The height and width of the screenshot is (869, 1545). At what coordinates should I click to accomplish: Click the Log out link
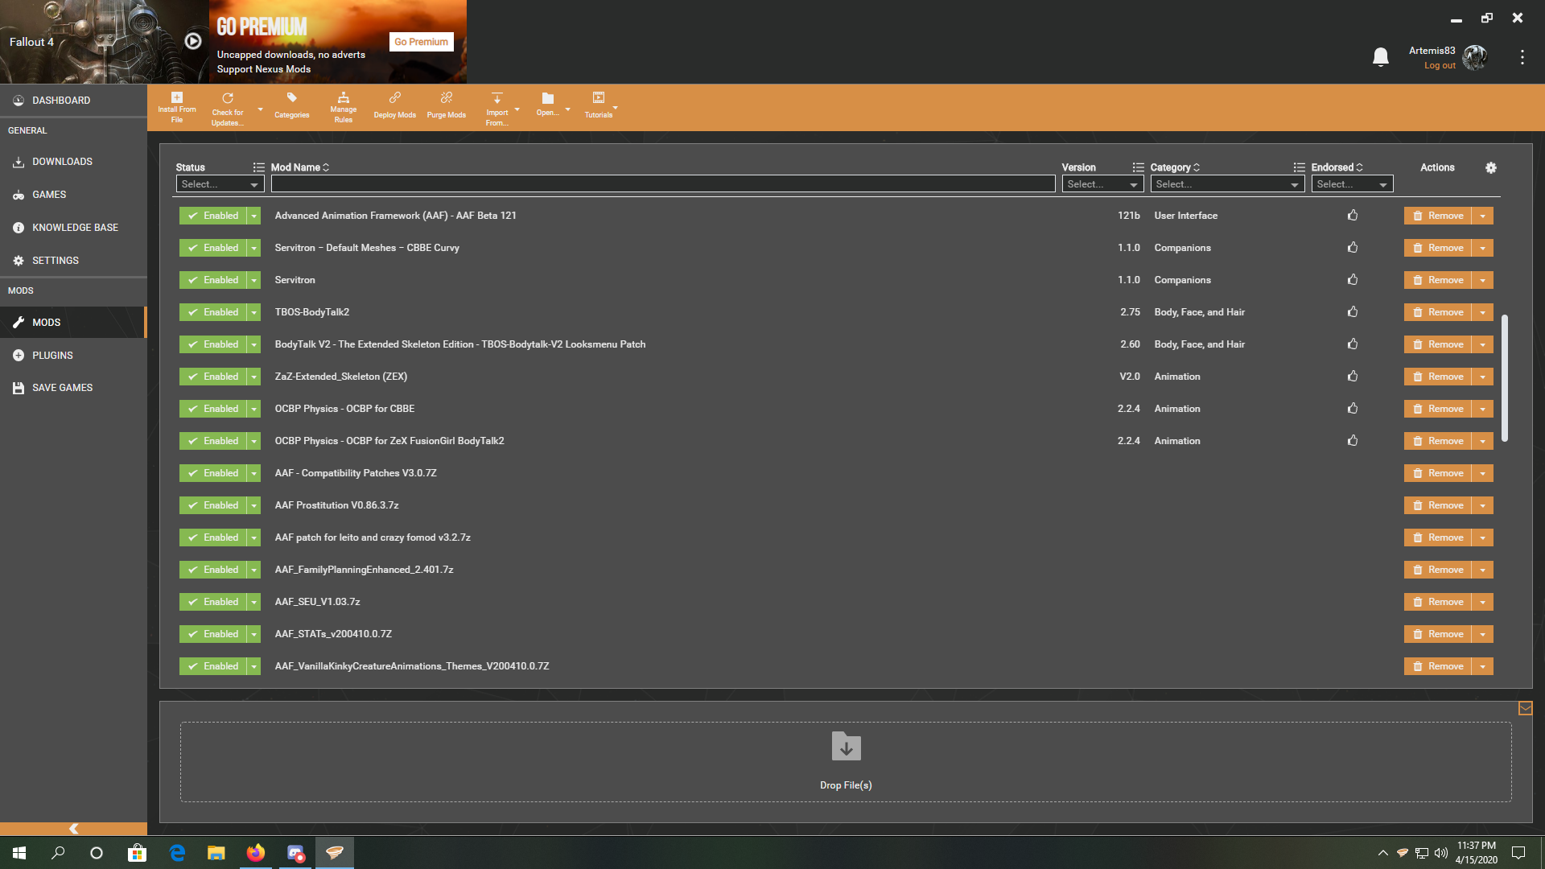click(x=1440, y=66)
